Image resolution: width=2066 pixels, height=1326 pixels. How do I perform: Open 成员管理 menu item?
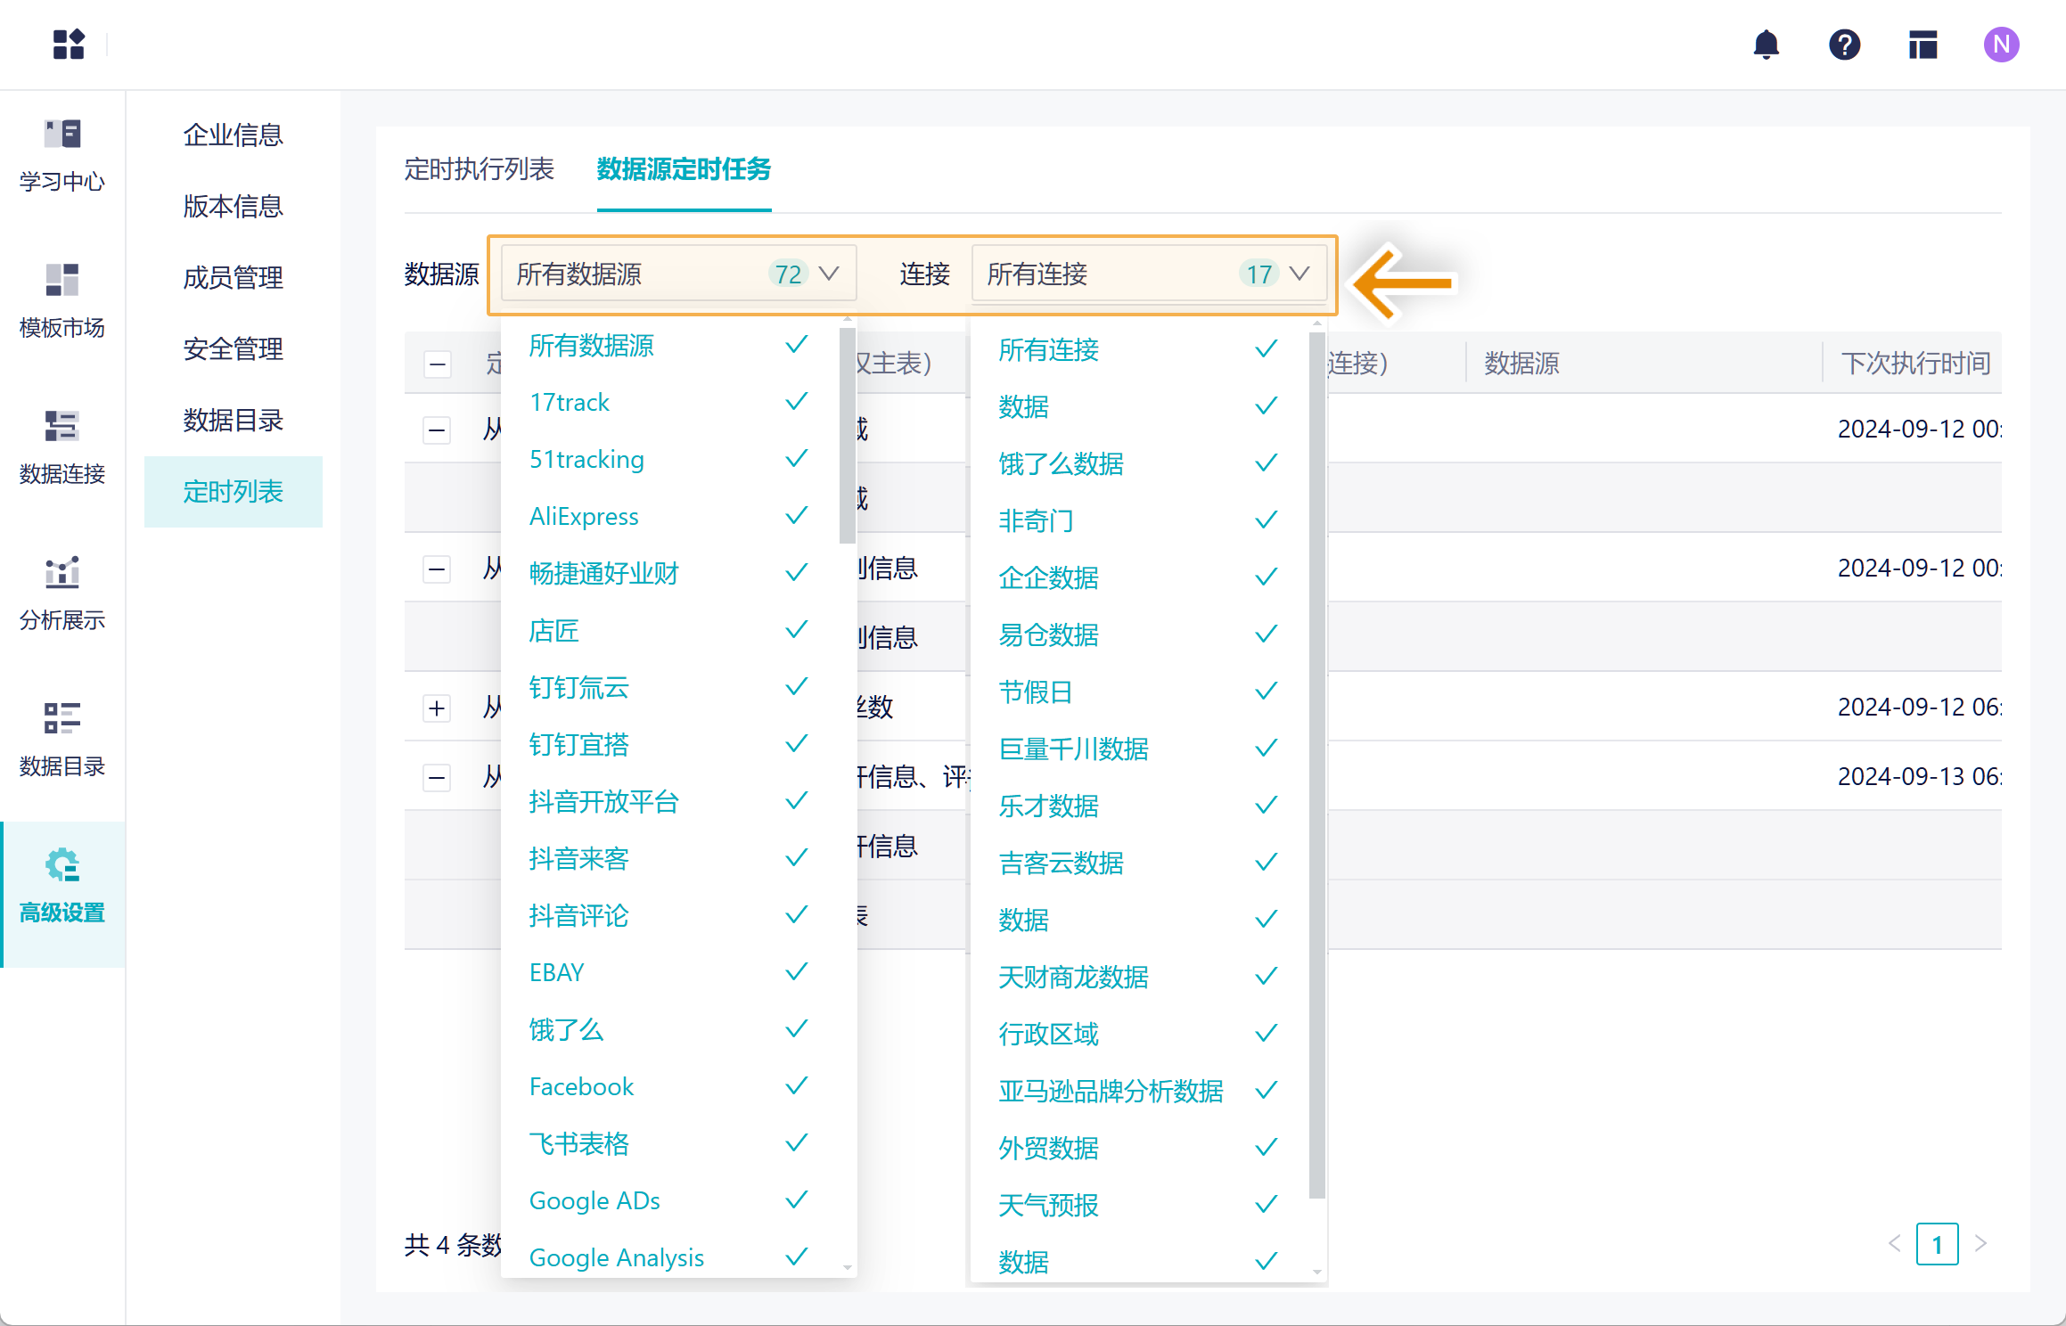[233, 278]
